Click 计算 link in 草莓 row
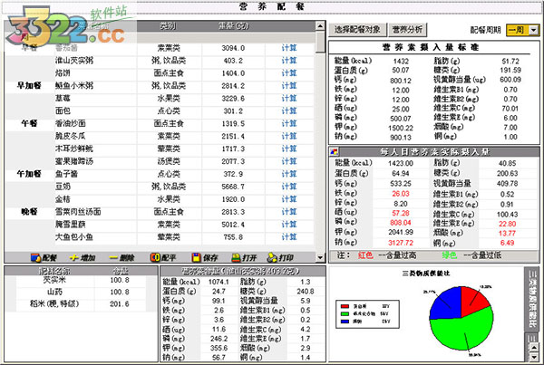544x365 pixels. 289,99
